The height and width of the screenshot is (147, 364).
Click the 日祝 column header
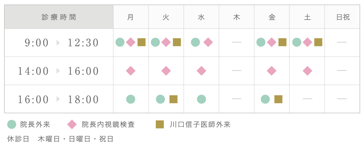coord(343,17)
